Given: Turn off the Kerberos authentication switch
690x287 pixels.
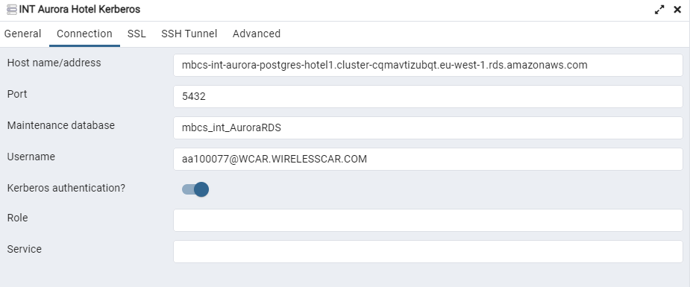Looking at the screenshot, I should tap(195, 189).
